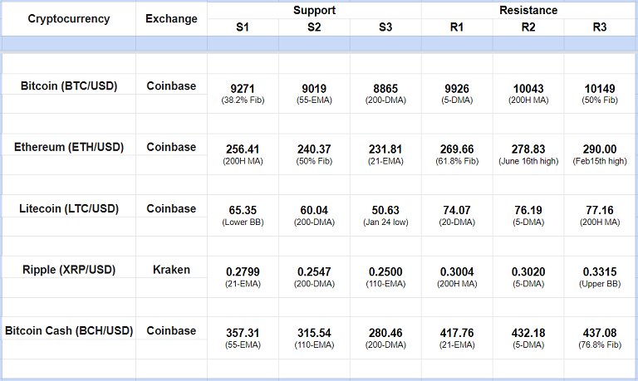Select Bitcoin Cash S1 value 357.31
The width and height of the screenshot is (638, 381).
243,333
